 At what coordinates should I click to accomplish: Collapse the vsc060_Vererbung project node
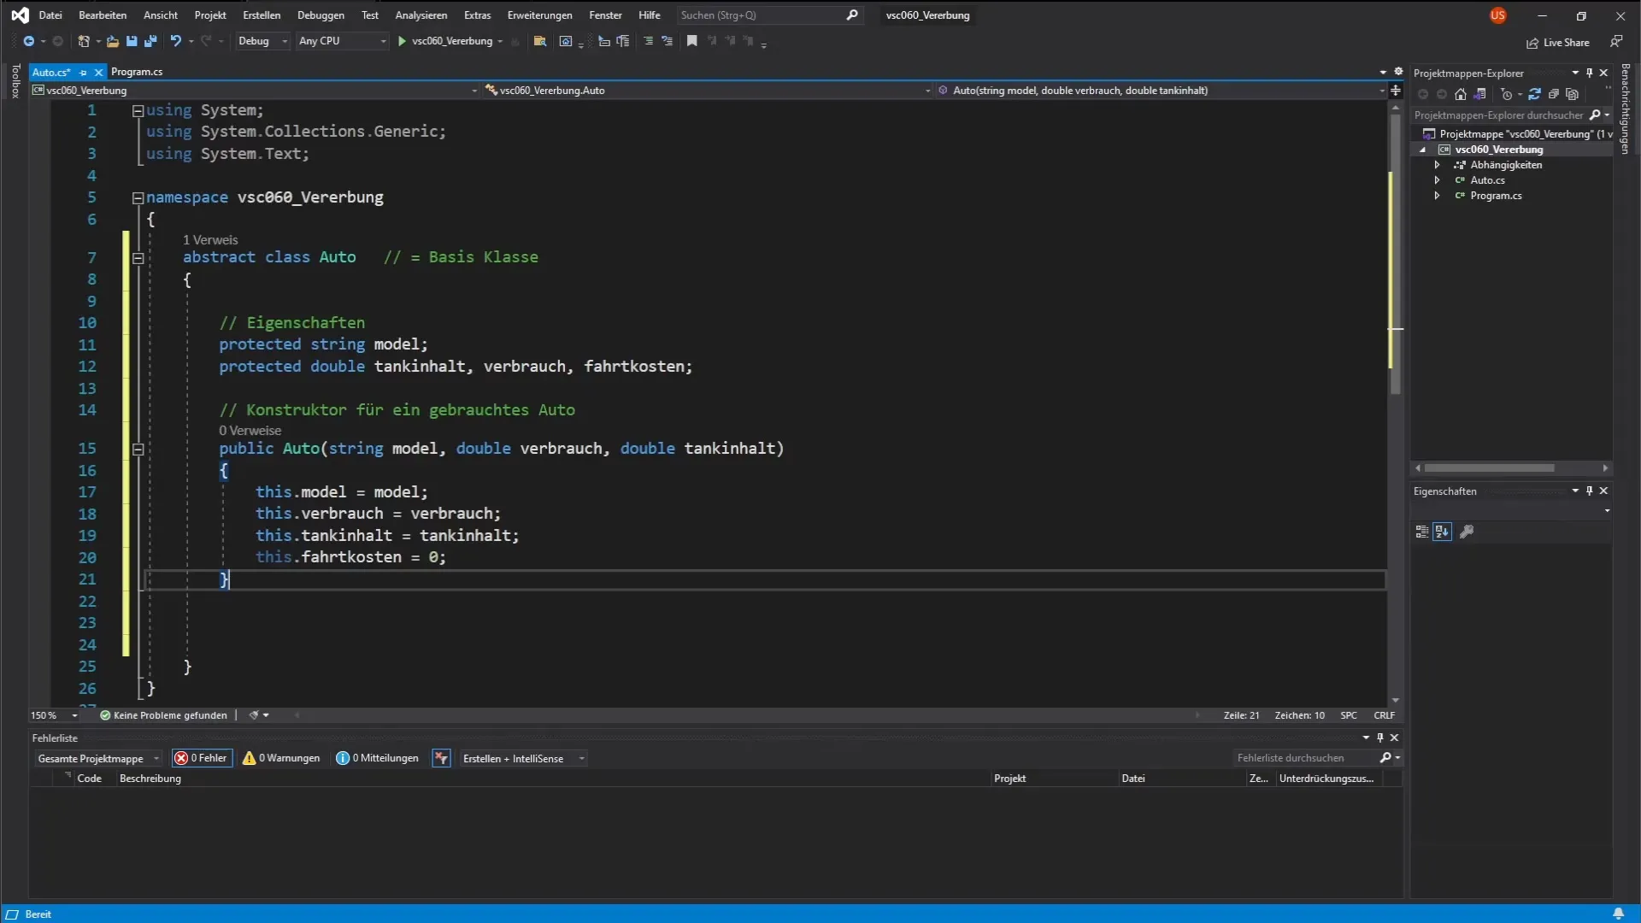(1423, 150)
